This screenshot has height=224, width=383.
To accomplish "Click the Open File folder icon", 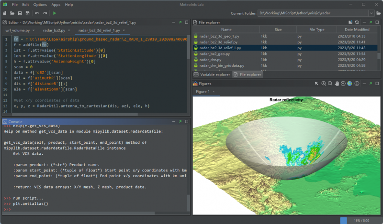I will click(x=12, y=13).
